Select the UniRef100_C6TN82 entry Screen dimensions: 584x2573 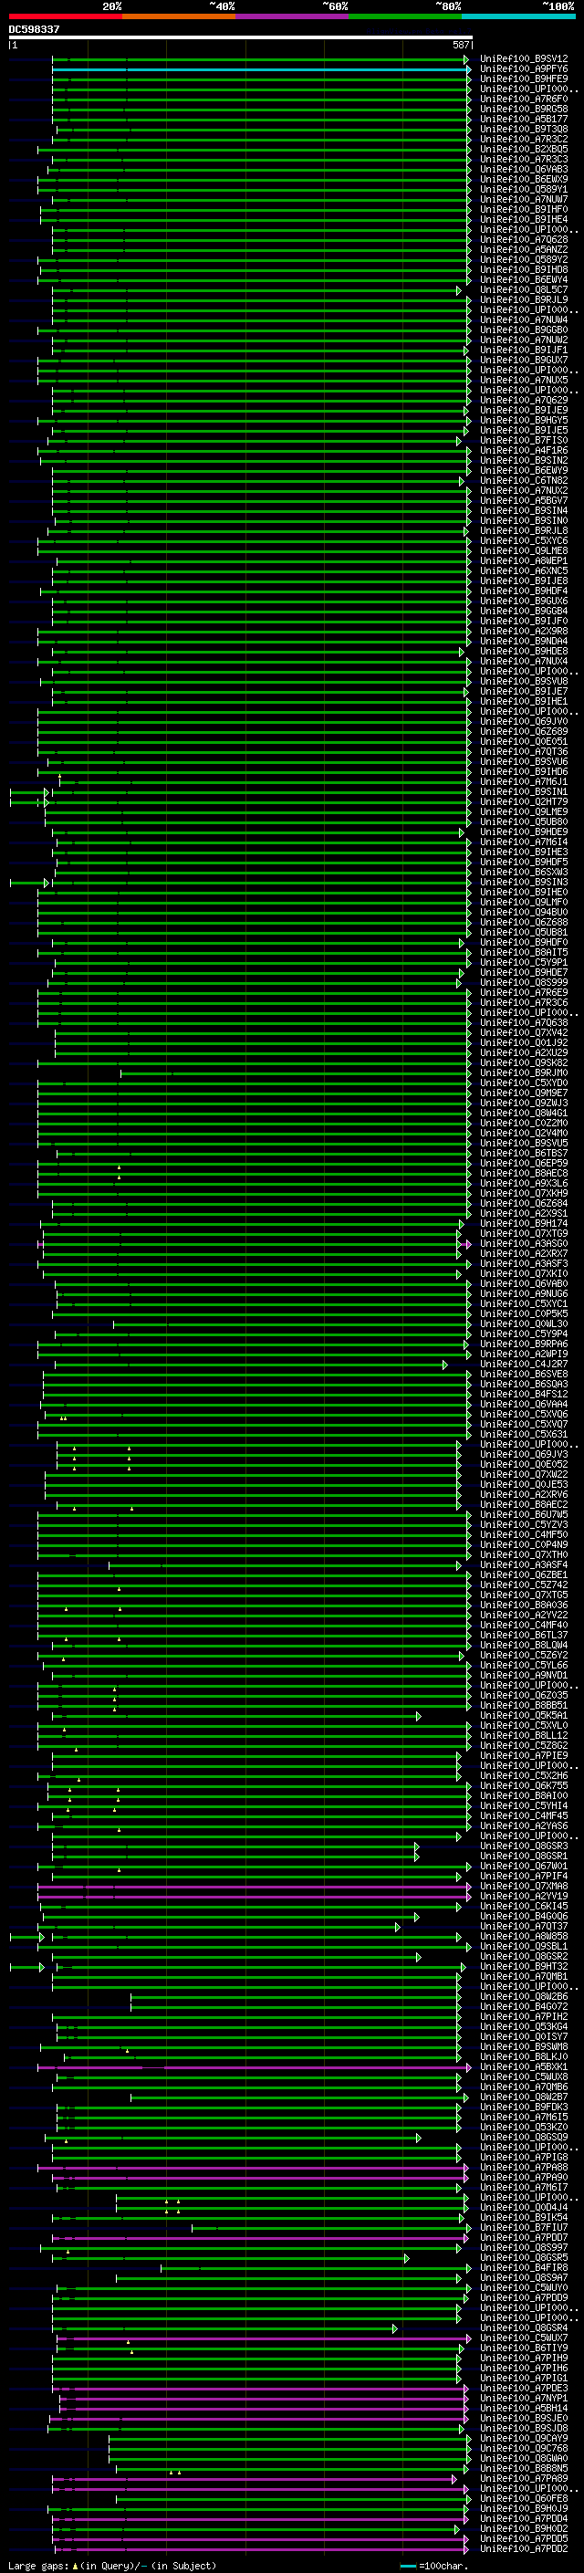point(524,480)
